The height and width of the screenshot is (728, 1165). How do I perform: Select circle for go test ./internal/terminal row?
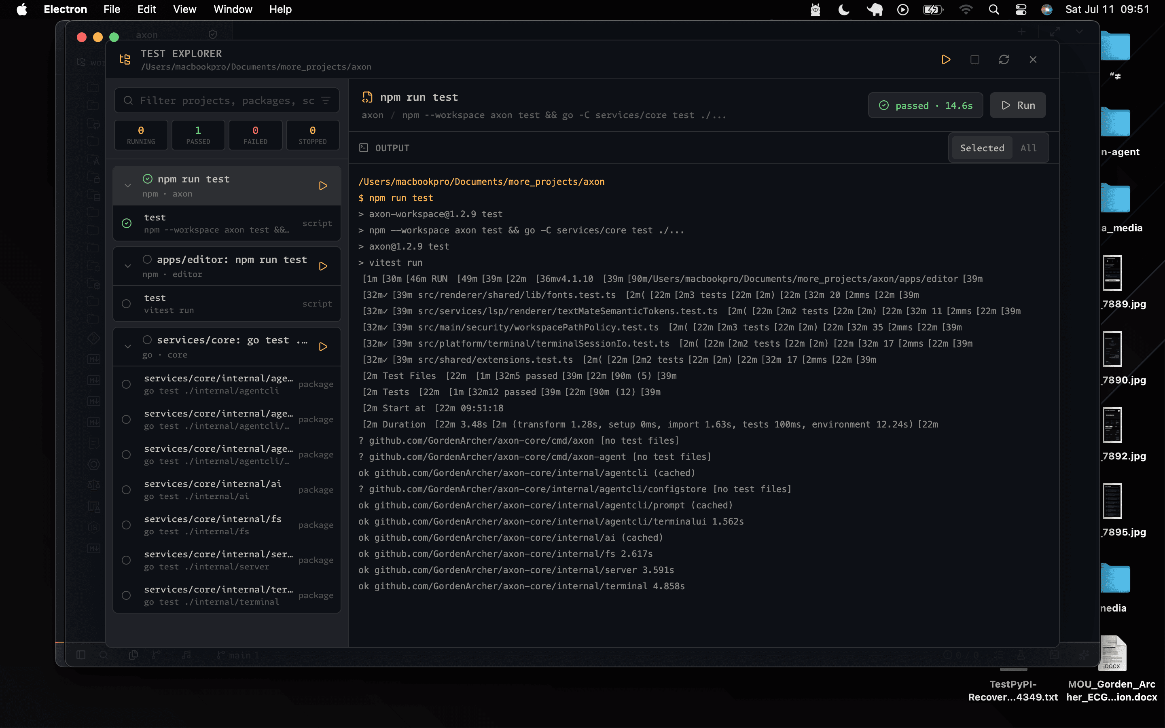point(127,595)
